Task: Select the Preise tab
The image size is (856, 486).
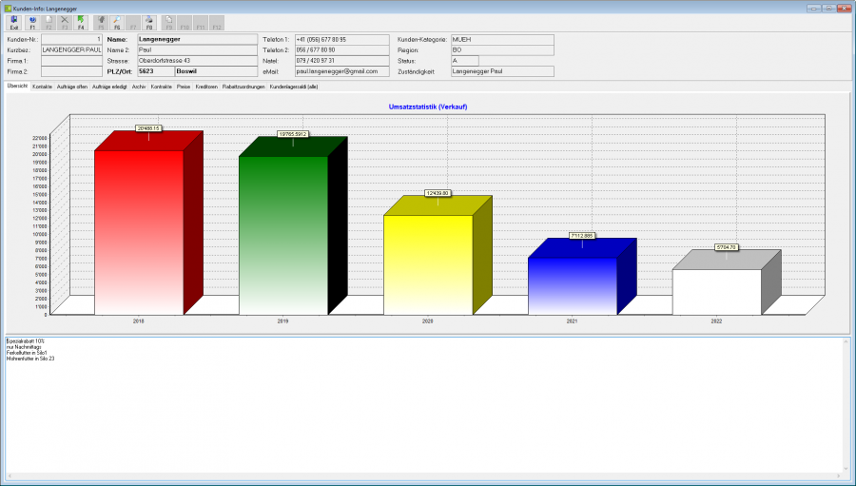Action: (184, 87)
